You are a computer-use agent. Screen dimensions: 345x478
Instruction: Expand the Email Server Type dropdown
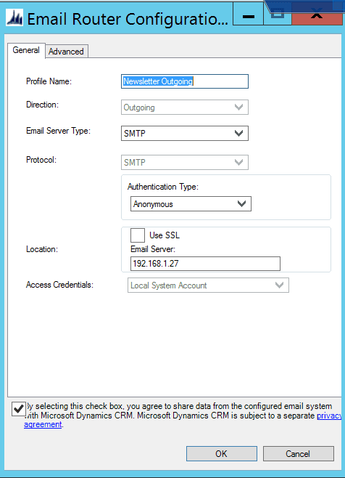pyautogui.click(x=185, y=133)
